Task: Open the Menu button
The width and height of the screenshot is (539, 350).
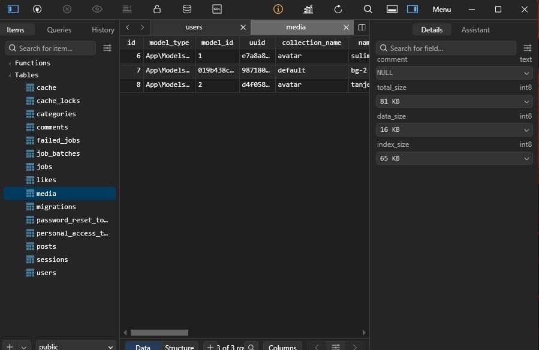Action: pos(441,9)
